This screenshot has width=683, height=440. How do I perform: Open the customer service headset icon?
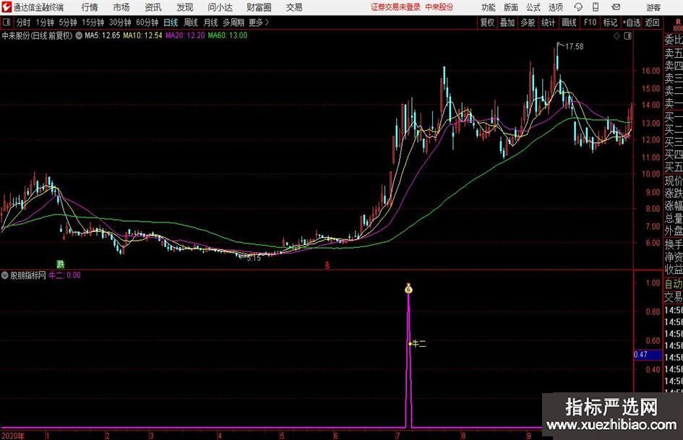tap(578, 7)
